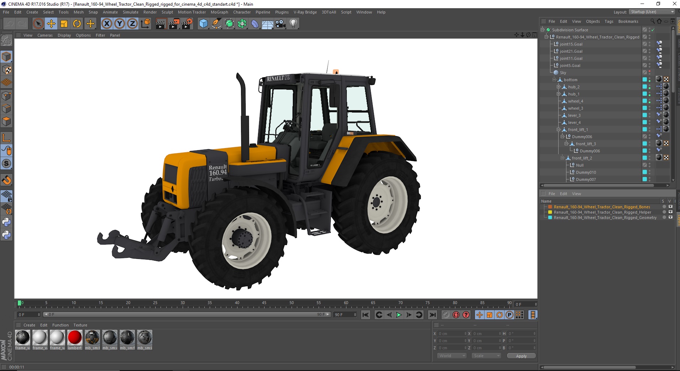This screenshot has width=680, height=371.
Task: Add an array modeling object icon
Action: (x=242, y=24)
